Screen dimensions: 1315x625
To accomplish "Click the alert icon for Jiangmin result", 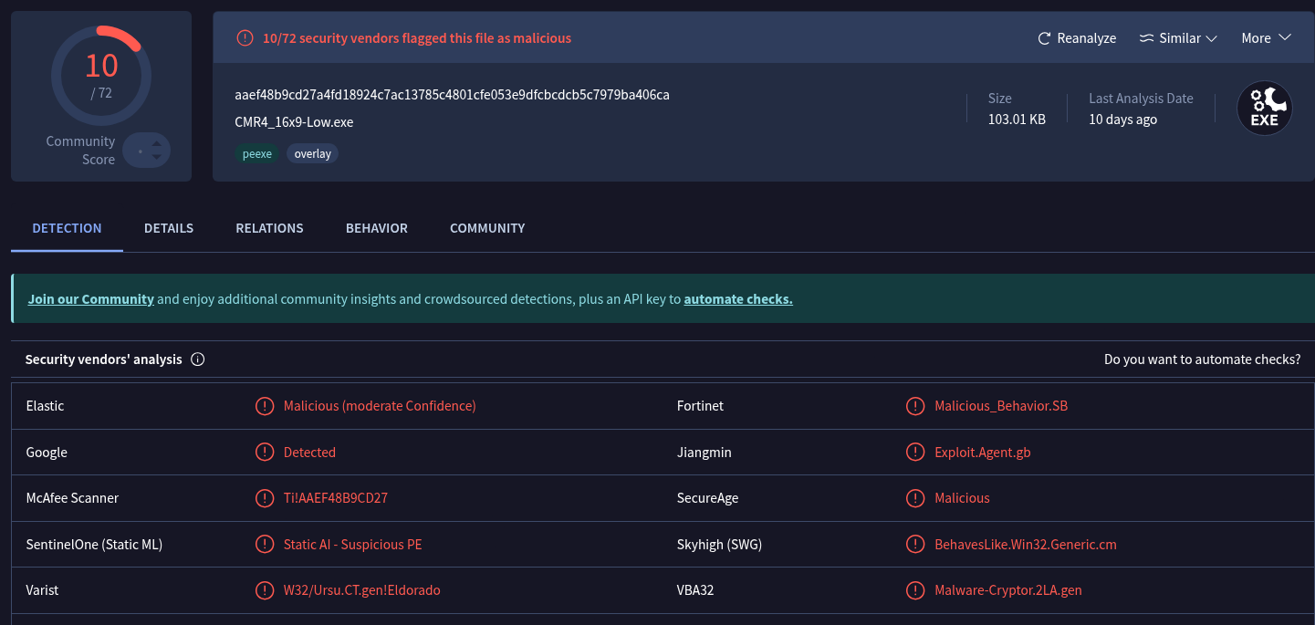I will pyautogui.click(x=915, y=453).
